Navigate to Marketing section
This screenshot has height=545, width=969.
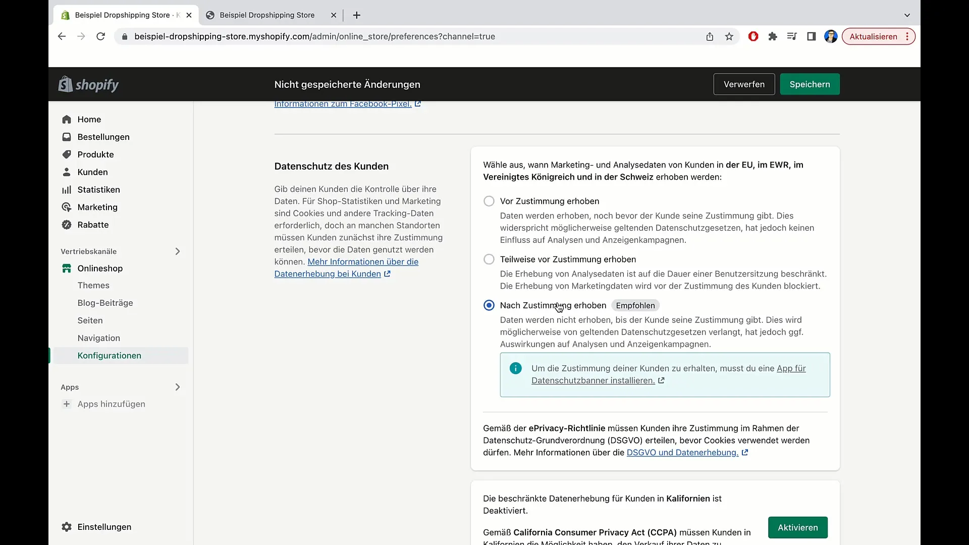pos(97,207)
